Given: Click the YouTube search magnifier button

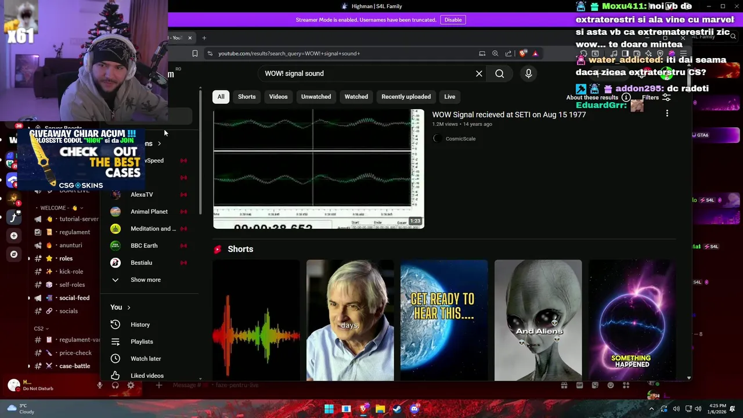Looking at the screenshot, I should pyautogui.click(x=499, y=74).
